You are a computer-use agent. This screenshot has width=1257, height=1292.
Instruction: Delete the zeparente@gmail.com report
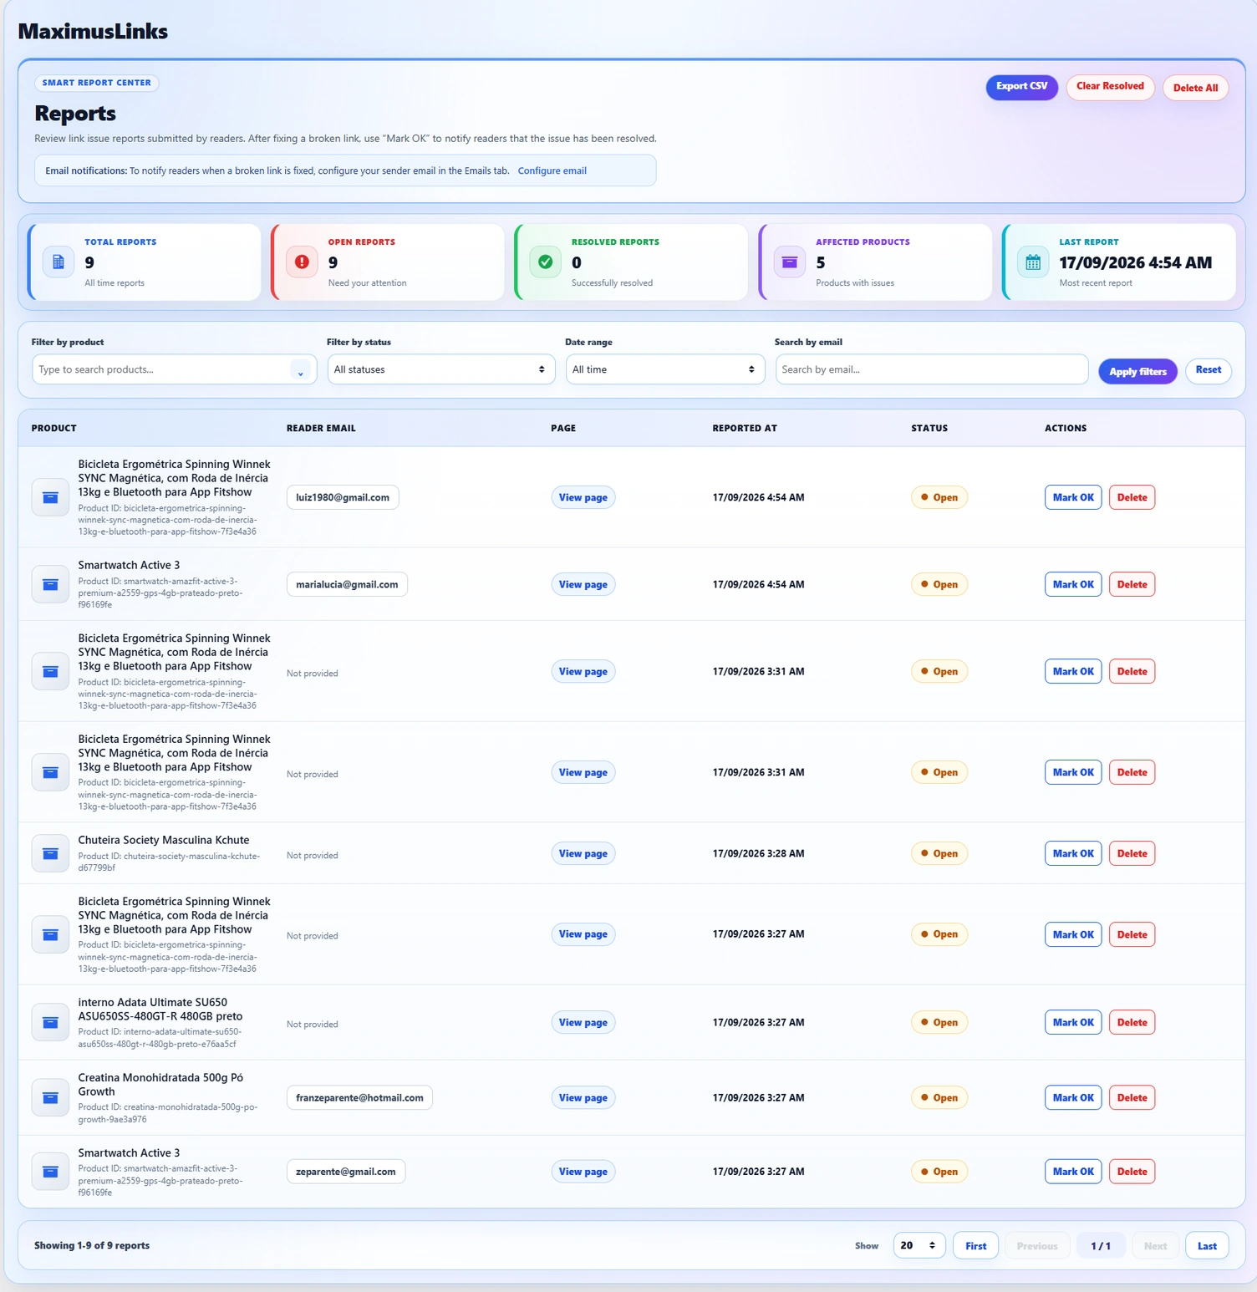[1132, 1172]
